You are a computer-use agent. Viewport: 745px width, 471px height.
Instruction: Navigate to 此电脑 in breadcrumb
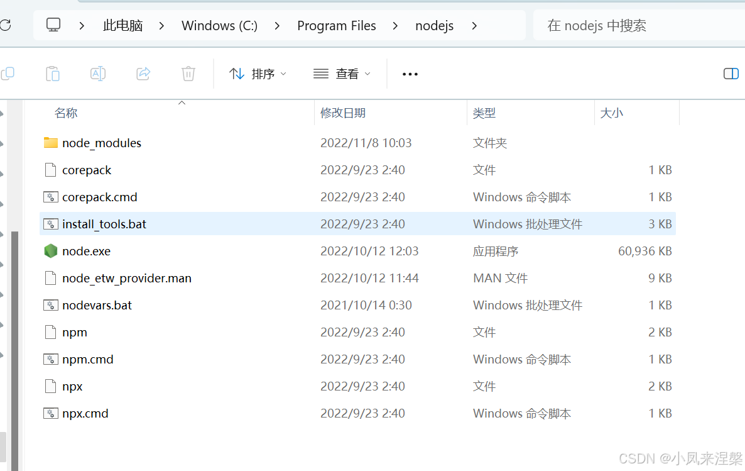[x=122, y=25]
